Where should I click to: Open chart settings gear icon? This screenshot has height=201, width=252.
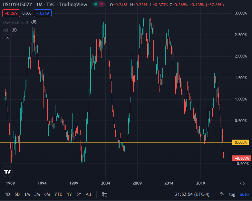click(242, 183)
